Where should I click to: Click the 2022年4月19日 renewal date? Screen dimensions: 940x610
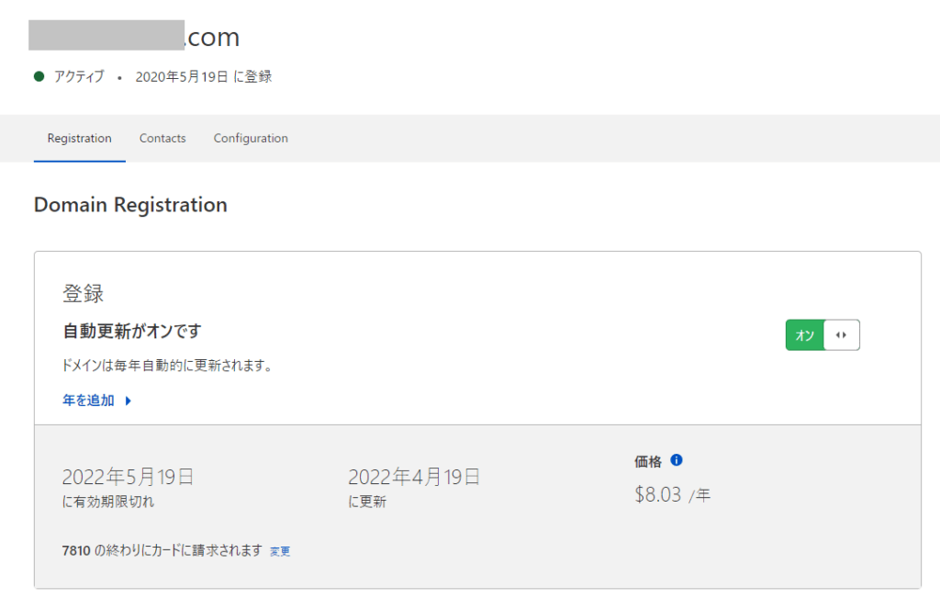[x=414, y=477]
